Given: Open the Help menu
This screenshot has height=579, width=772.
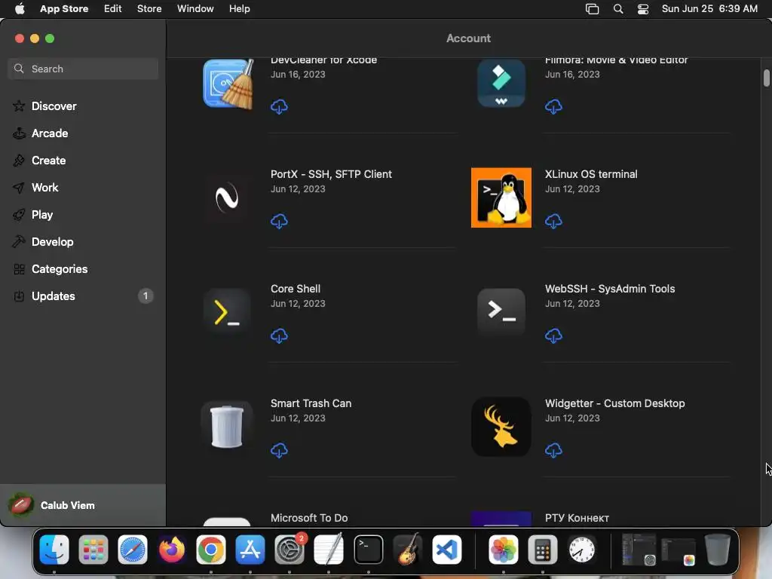Looking at the screenshot, I should click(x=239, y=9).
